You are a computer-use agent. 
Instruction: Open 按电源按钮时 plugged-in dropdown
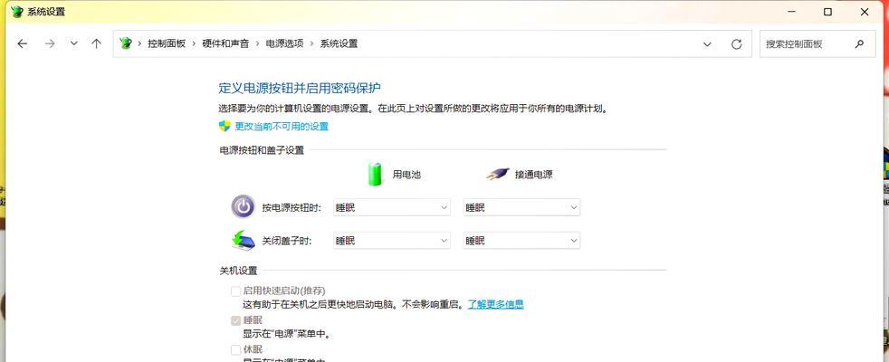pos(521,208)
